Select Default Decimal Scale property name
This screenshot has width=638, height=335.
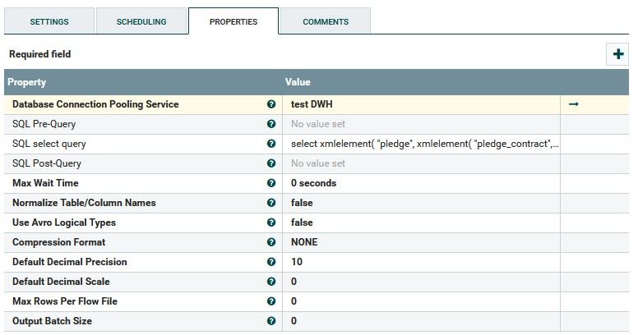click(x=61, y=282)
